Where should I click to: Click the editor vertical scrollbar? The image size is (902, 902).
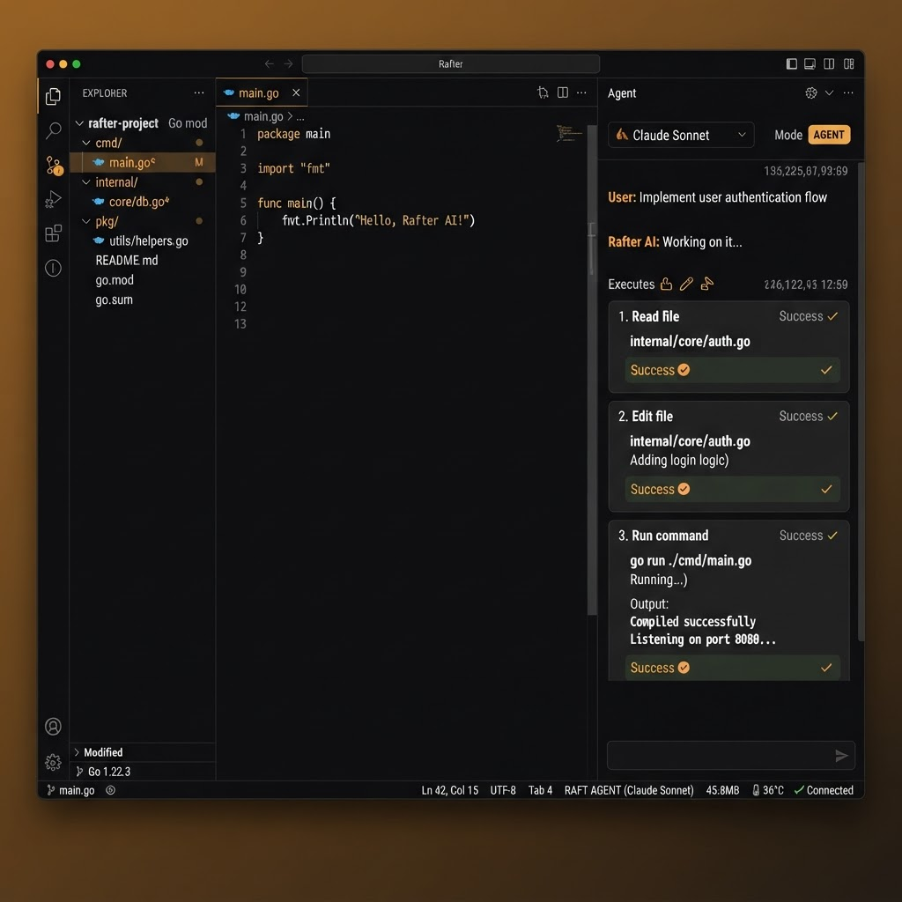[591, 370]
